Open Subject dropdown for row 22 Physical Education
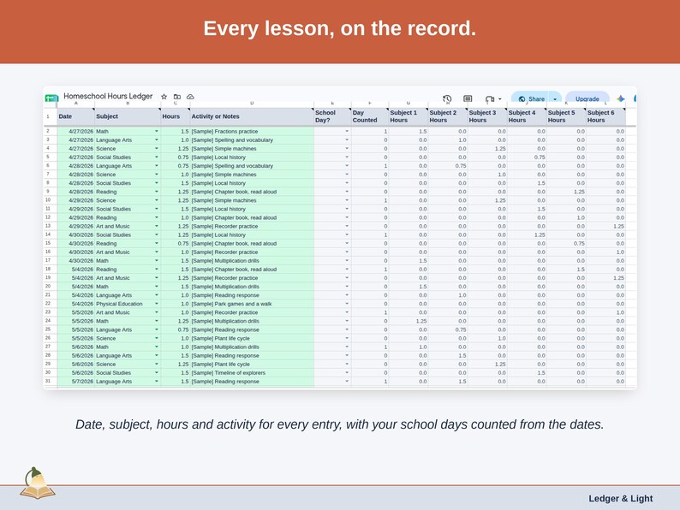Image resolution: width=680 pixels, height=510 pixels. coord(157,304)
